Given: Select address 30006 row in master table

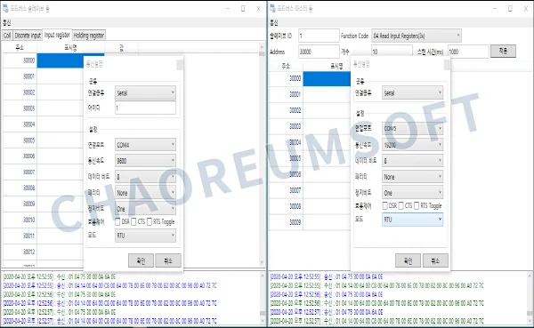Looking at the screenshot, I should pos(310,174).
